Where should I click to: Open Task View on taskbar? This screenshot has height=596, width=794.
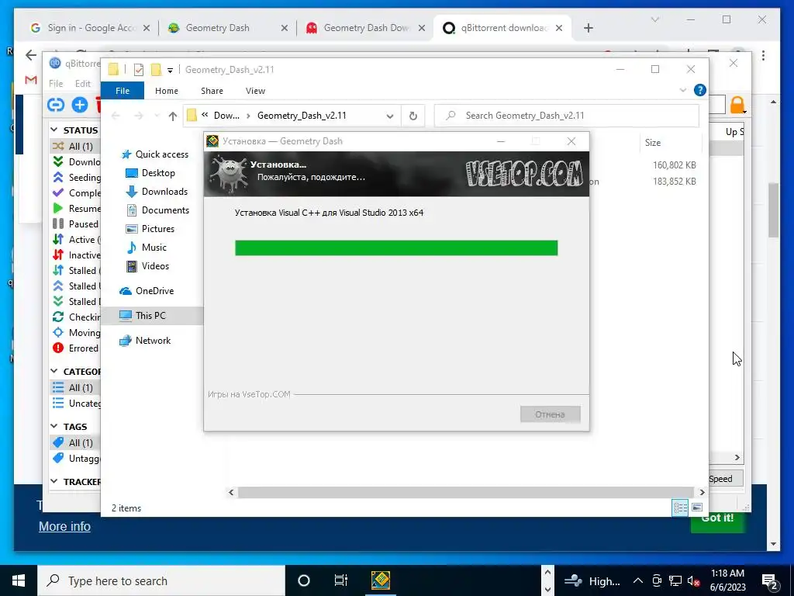click(341, 580)
